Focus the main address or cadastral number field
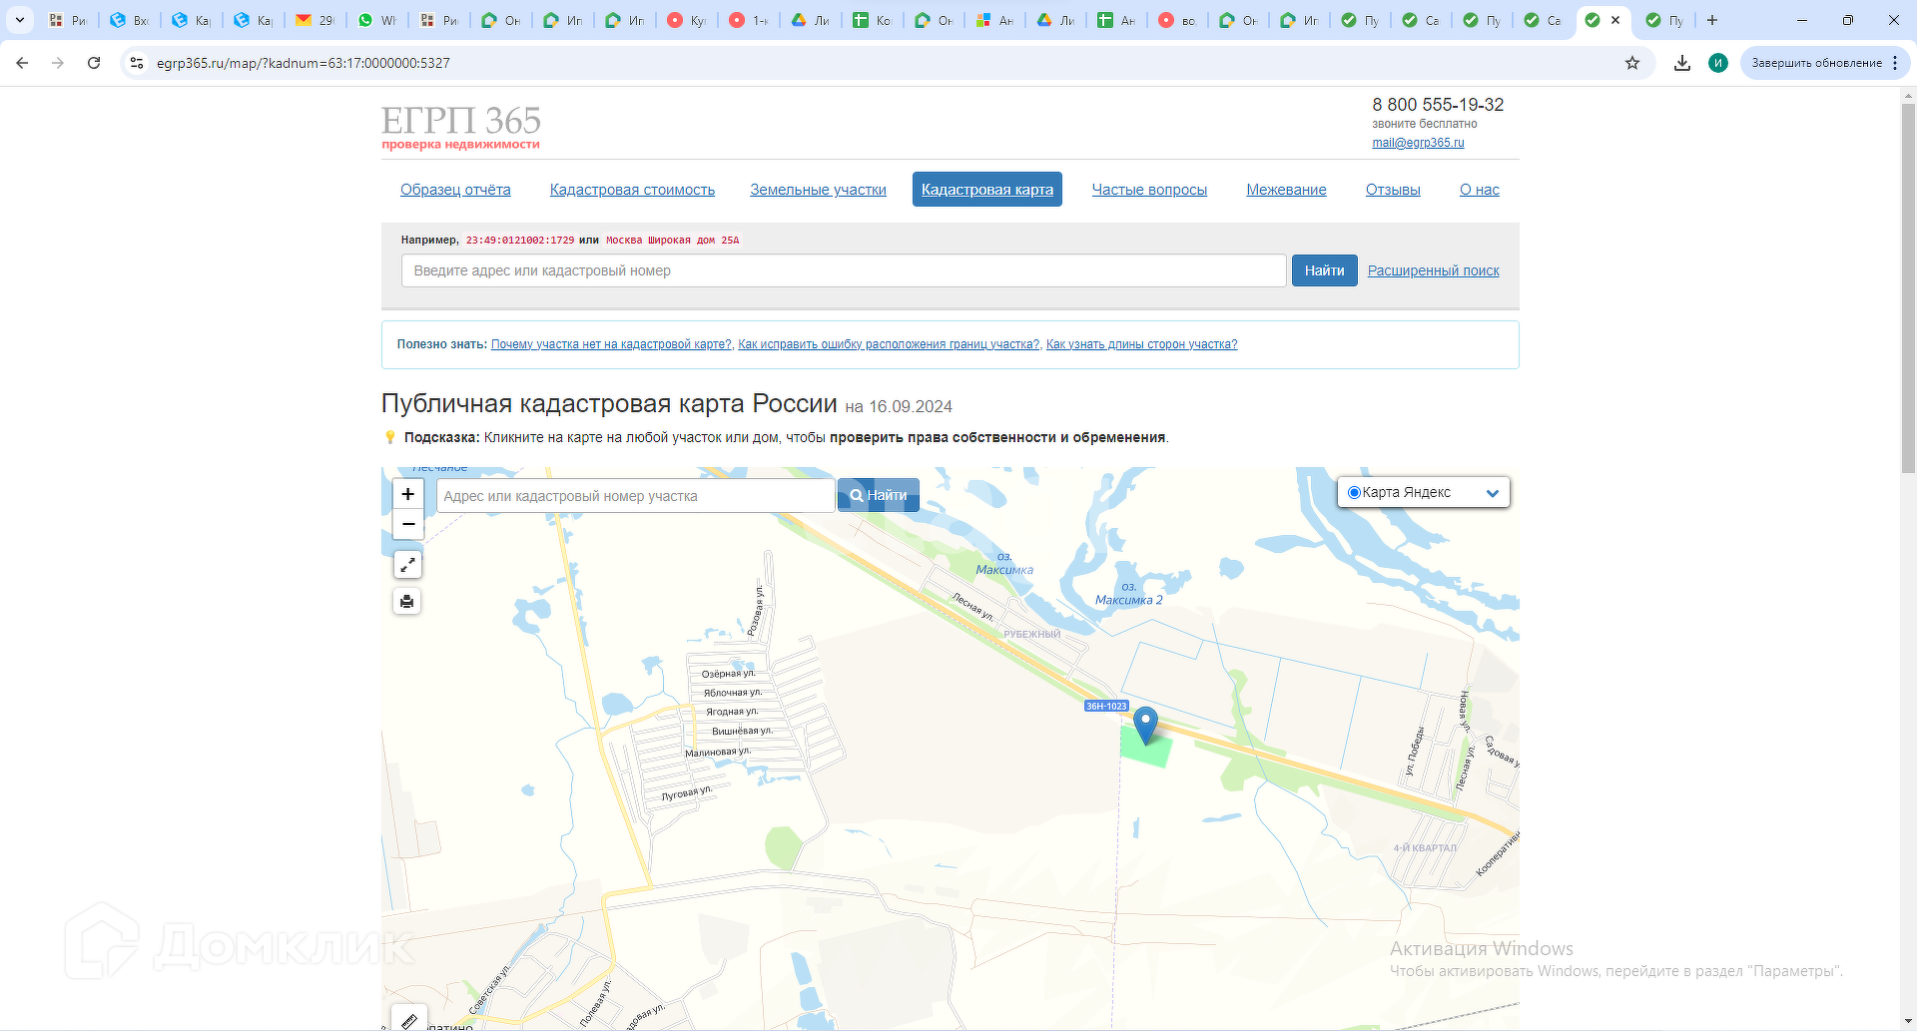This screenshot has width=1917, height=1031. click(x=844, y=270)
